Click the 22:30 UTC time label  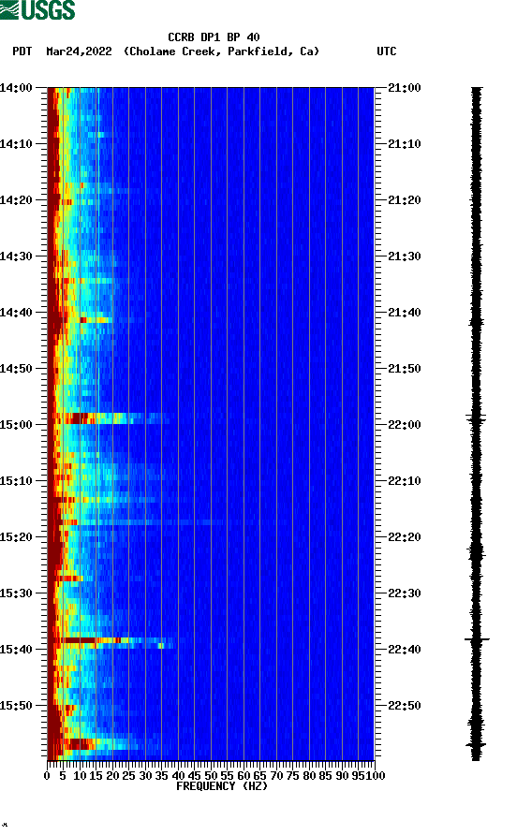[404, 593]
